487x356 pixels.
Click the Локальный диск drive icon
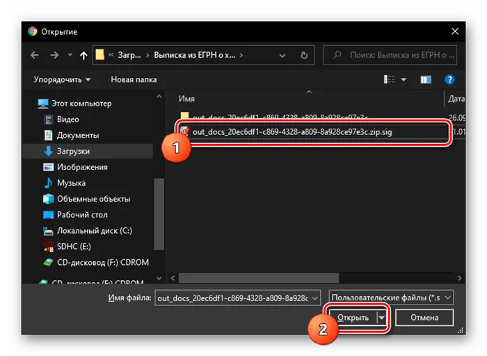pyautogui.click(x=48, y=231)
